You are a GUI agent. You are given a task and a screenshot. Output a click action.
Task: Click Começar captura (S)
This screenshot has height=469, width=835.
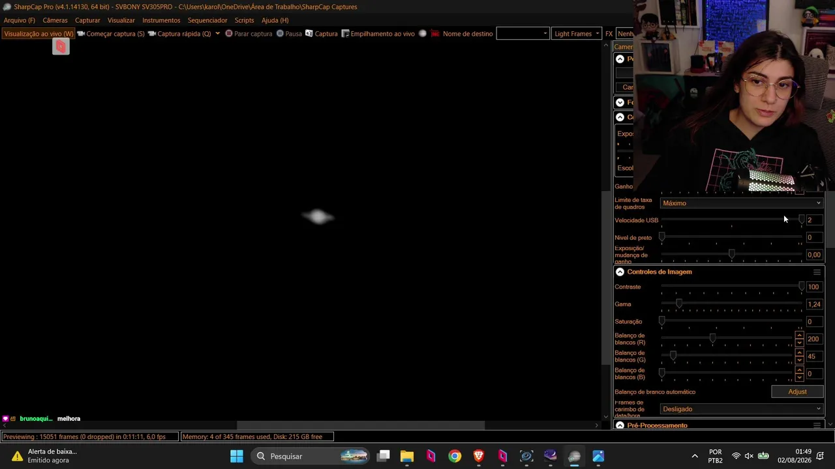[110, 34]
